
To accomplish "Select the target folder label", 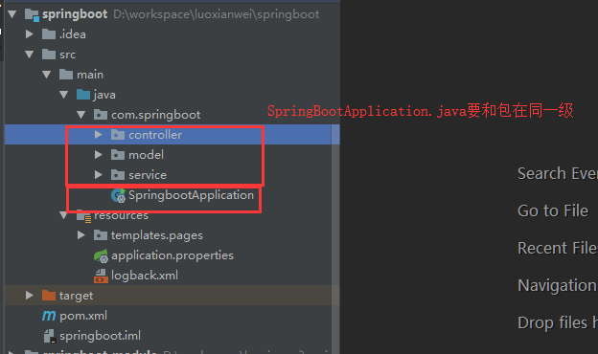I will (x=77, y=296).
